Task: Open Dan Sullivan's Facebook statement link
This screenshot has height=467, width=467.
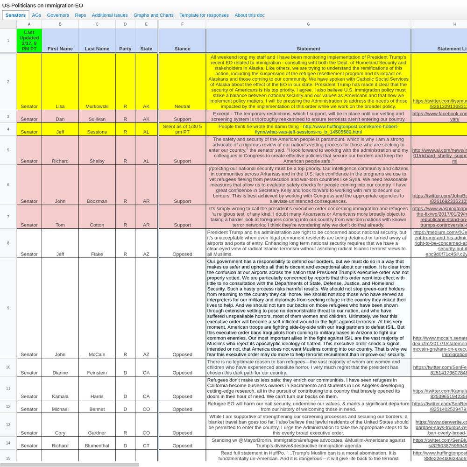Action: tap(439, 116)
